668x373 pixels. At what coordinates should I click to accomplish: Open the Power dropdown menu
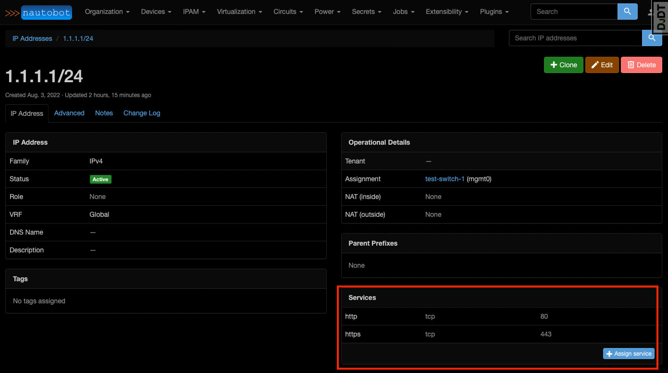pyautogui.click(x=327, y=12)
